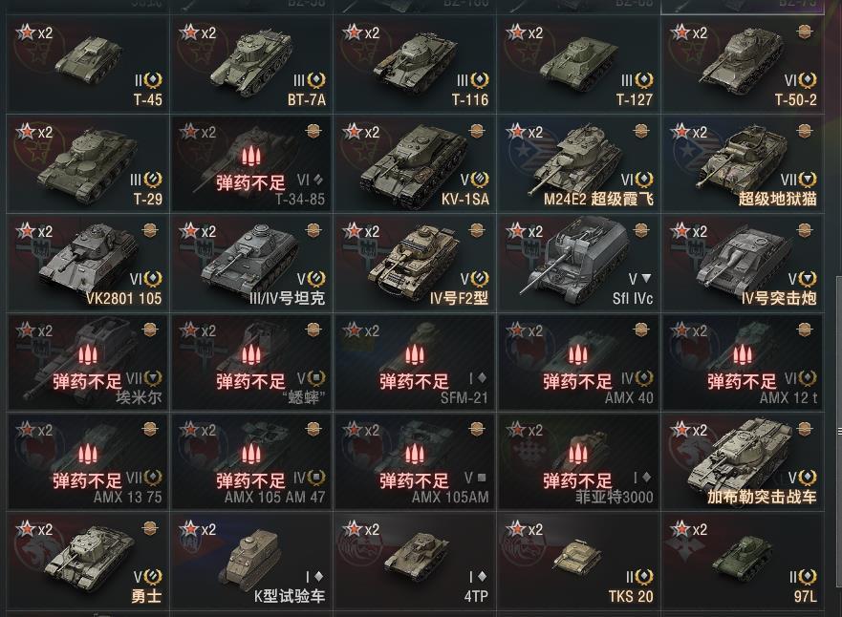The width and height of the screenshot is (842, 617).
Task: Click the tank destroyer triangle icon on Sfl IVc
Action: pyautogui.click(x=646, y=279)
